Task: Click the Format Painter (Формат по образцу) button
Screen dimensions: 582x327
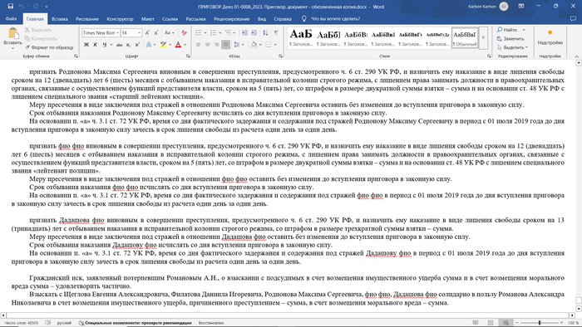Action: [x=49, y=47]
